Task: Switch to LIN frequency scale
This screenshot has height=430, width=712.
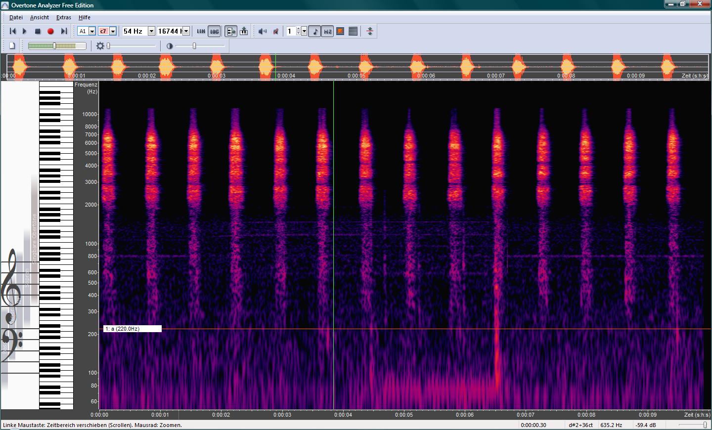Action: point(201,31)
